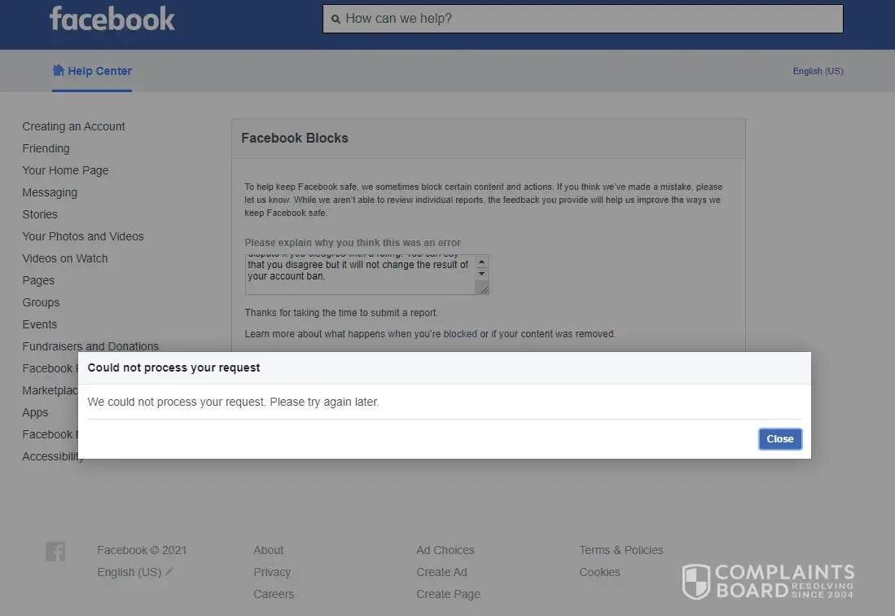Open Messaging help topic
895x616 pixels.
click(50, 192)
